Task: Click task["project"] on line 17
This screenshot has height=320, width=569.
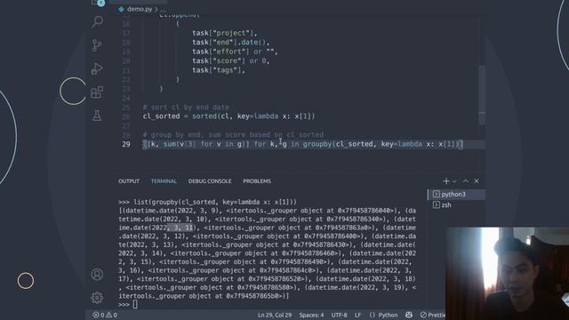Action: [x=224, y=33]
